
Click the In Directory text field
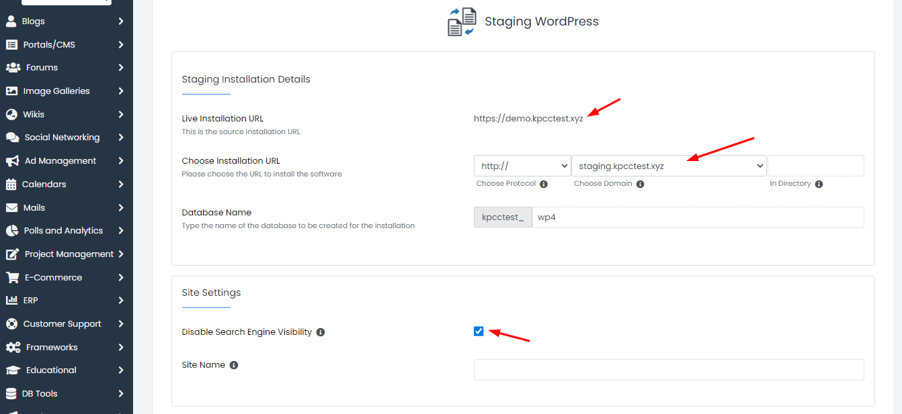[x=815, y=166]
